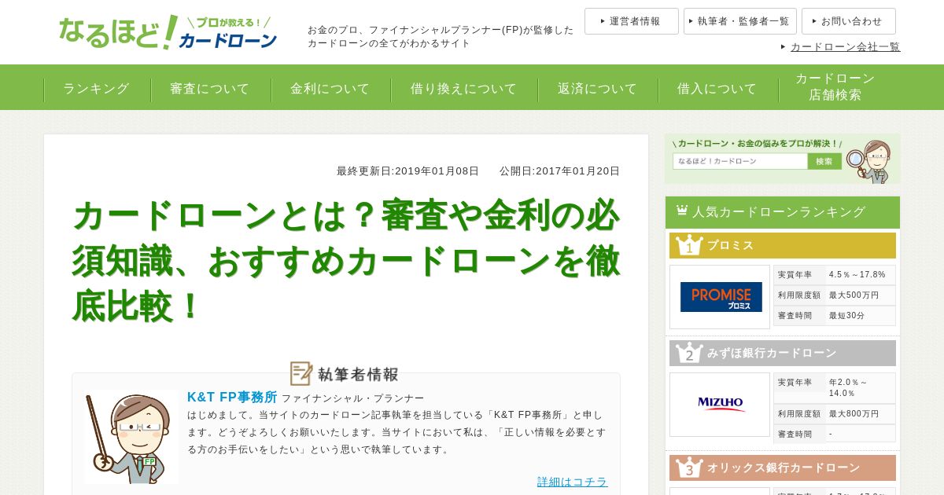Click the 公開日:2017年01月20日 text

pyautogui.click(x=559, y=171)
